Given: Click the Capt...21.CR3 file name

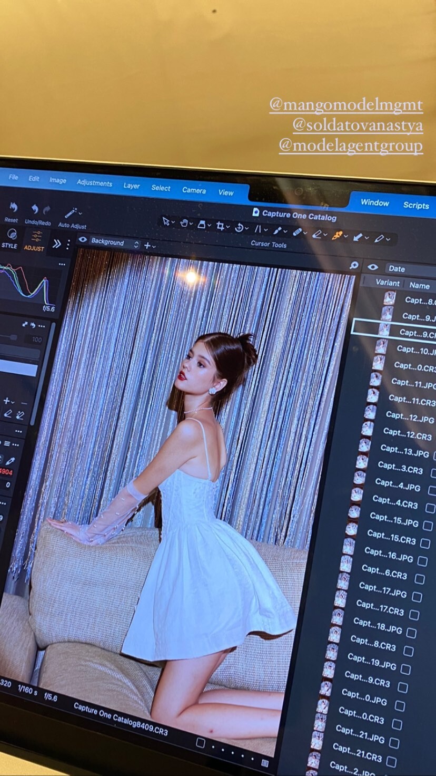Looking at the screenshot, I should click(358, 753).
